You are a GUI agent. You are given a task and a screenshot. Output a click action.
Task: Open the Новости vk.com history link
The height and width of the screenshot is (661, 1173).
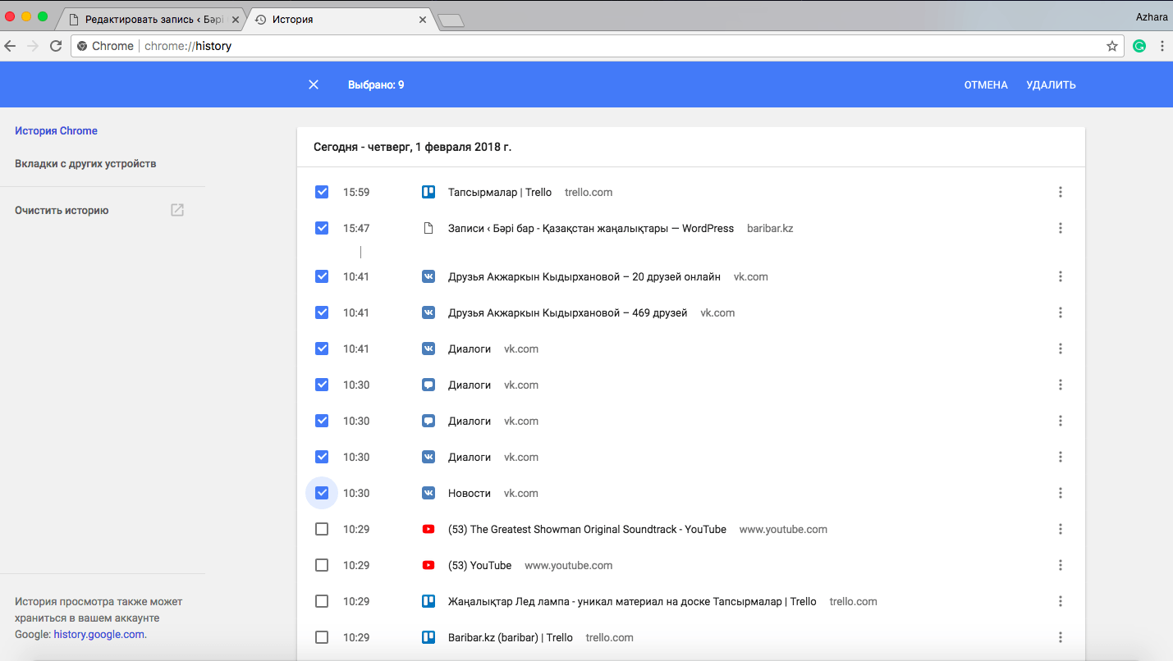pyautogui.click(x=470, y=493)
